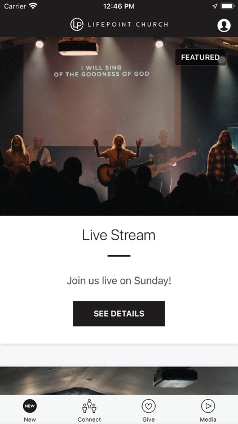Tap the Give heart icon
Screen dimensions: 238x424
pos(149,406)
